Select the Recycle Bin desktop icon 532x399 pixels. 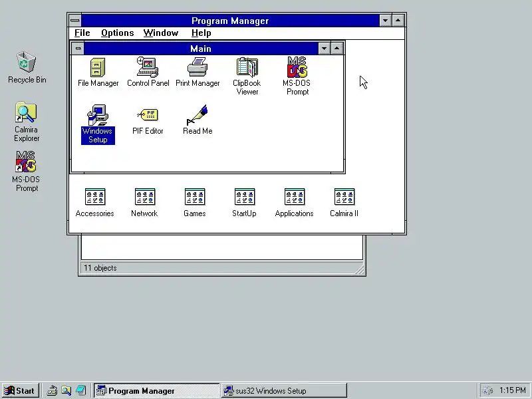[x=27, y=68]
